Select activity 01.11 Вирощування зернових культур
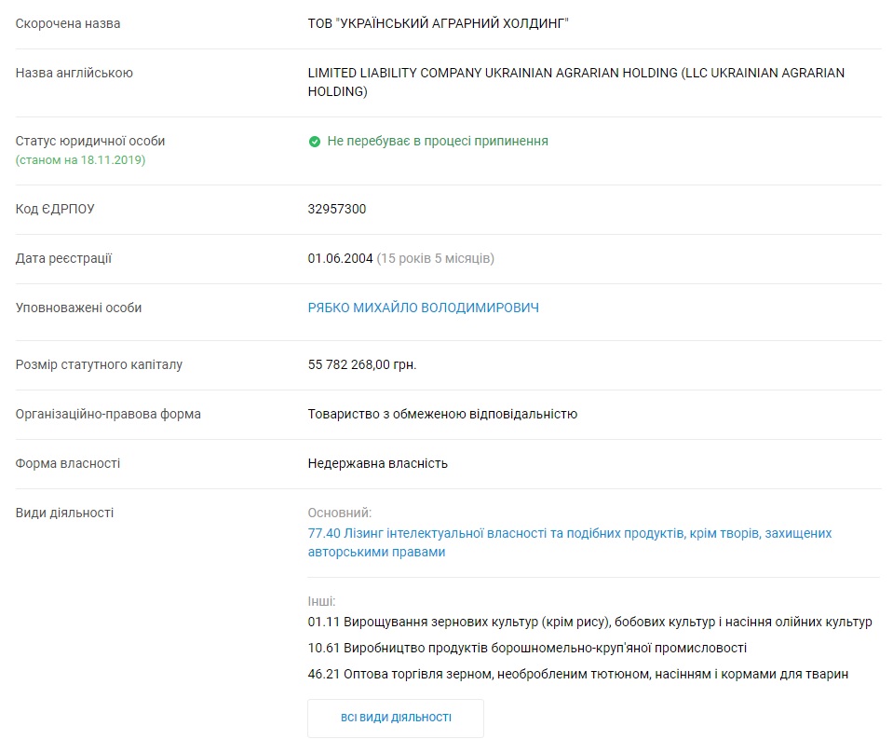Screen dimensions: 893x753 point(589,622)
